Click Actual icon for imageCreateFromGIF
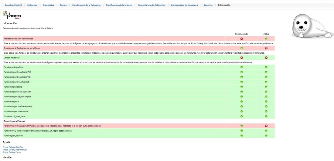The height and width of the screenshot is (161, 334). pos(266,82)
